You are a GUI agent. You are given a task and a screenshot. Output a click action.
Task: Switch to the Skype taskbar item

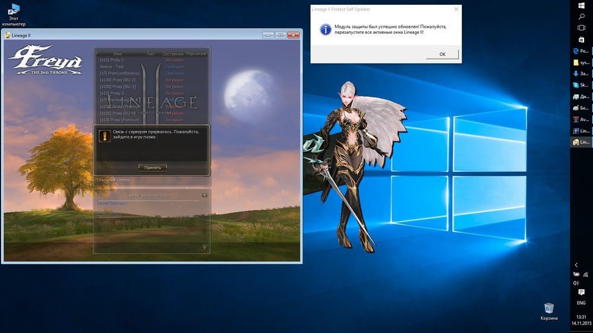581,85
